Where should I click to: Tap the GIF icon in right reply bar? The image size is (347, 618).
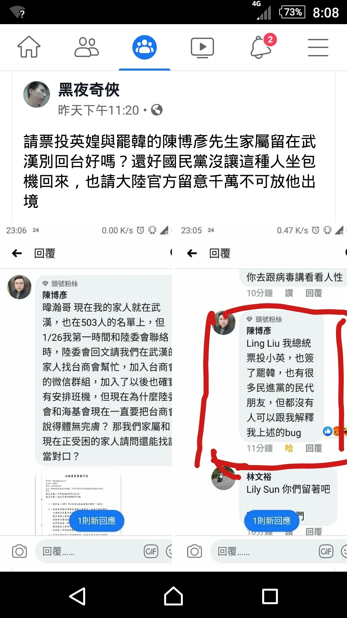tap(326, 551)
